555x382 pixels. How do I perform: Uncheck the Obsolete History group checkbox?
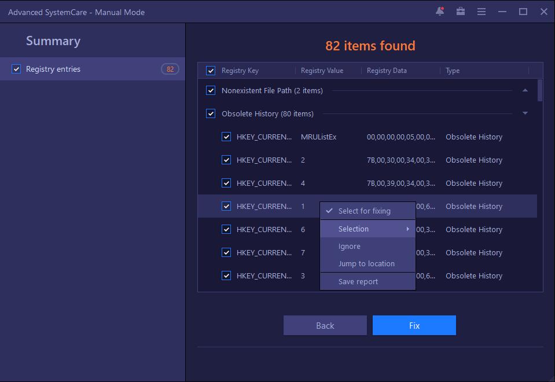pyautogui.click(x=211, y=113)
